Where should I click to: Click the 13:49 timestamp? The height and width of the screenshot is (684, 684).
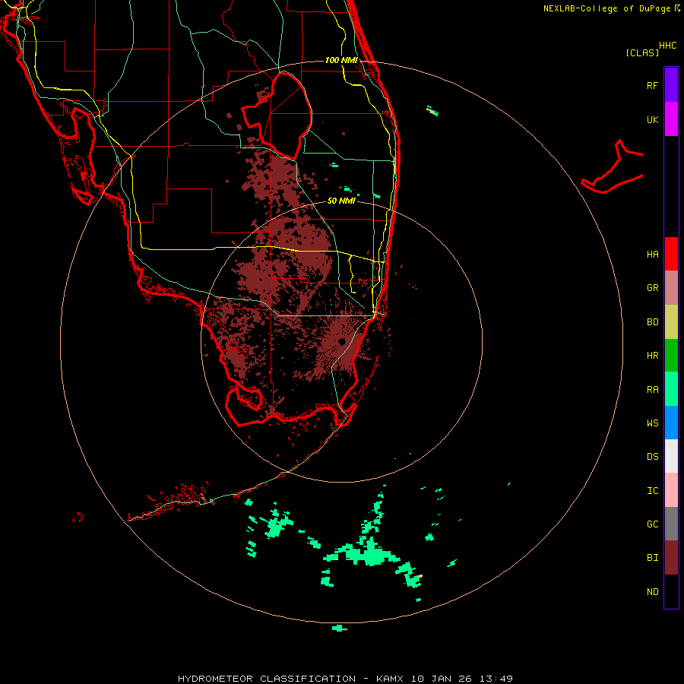point(496,679)
